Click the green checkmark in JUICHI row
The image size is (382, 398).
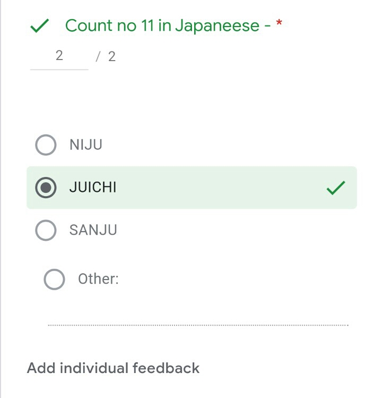[335, 188]
